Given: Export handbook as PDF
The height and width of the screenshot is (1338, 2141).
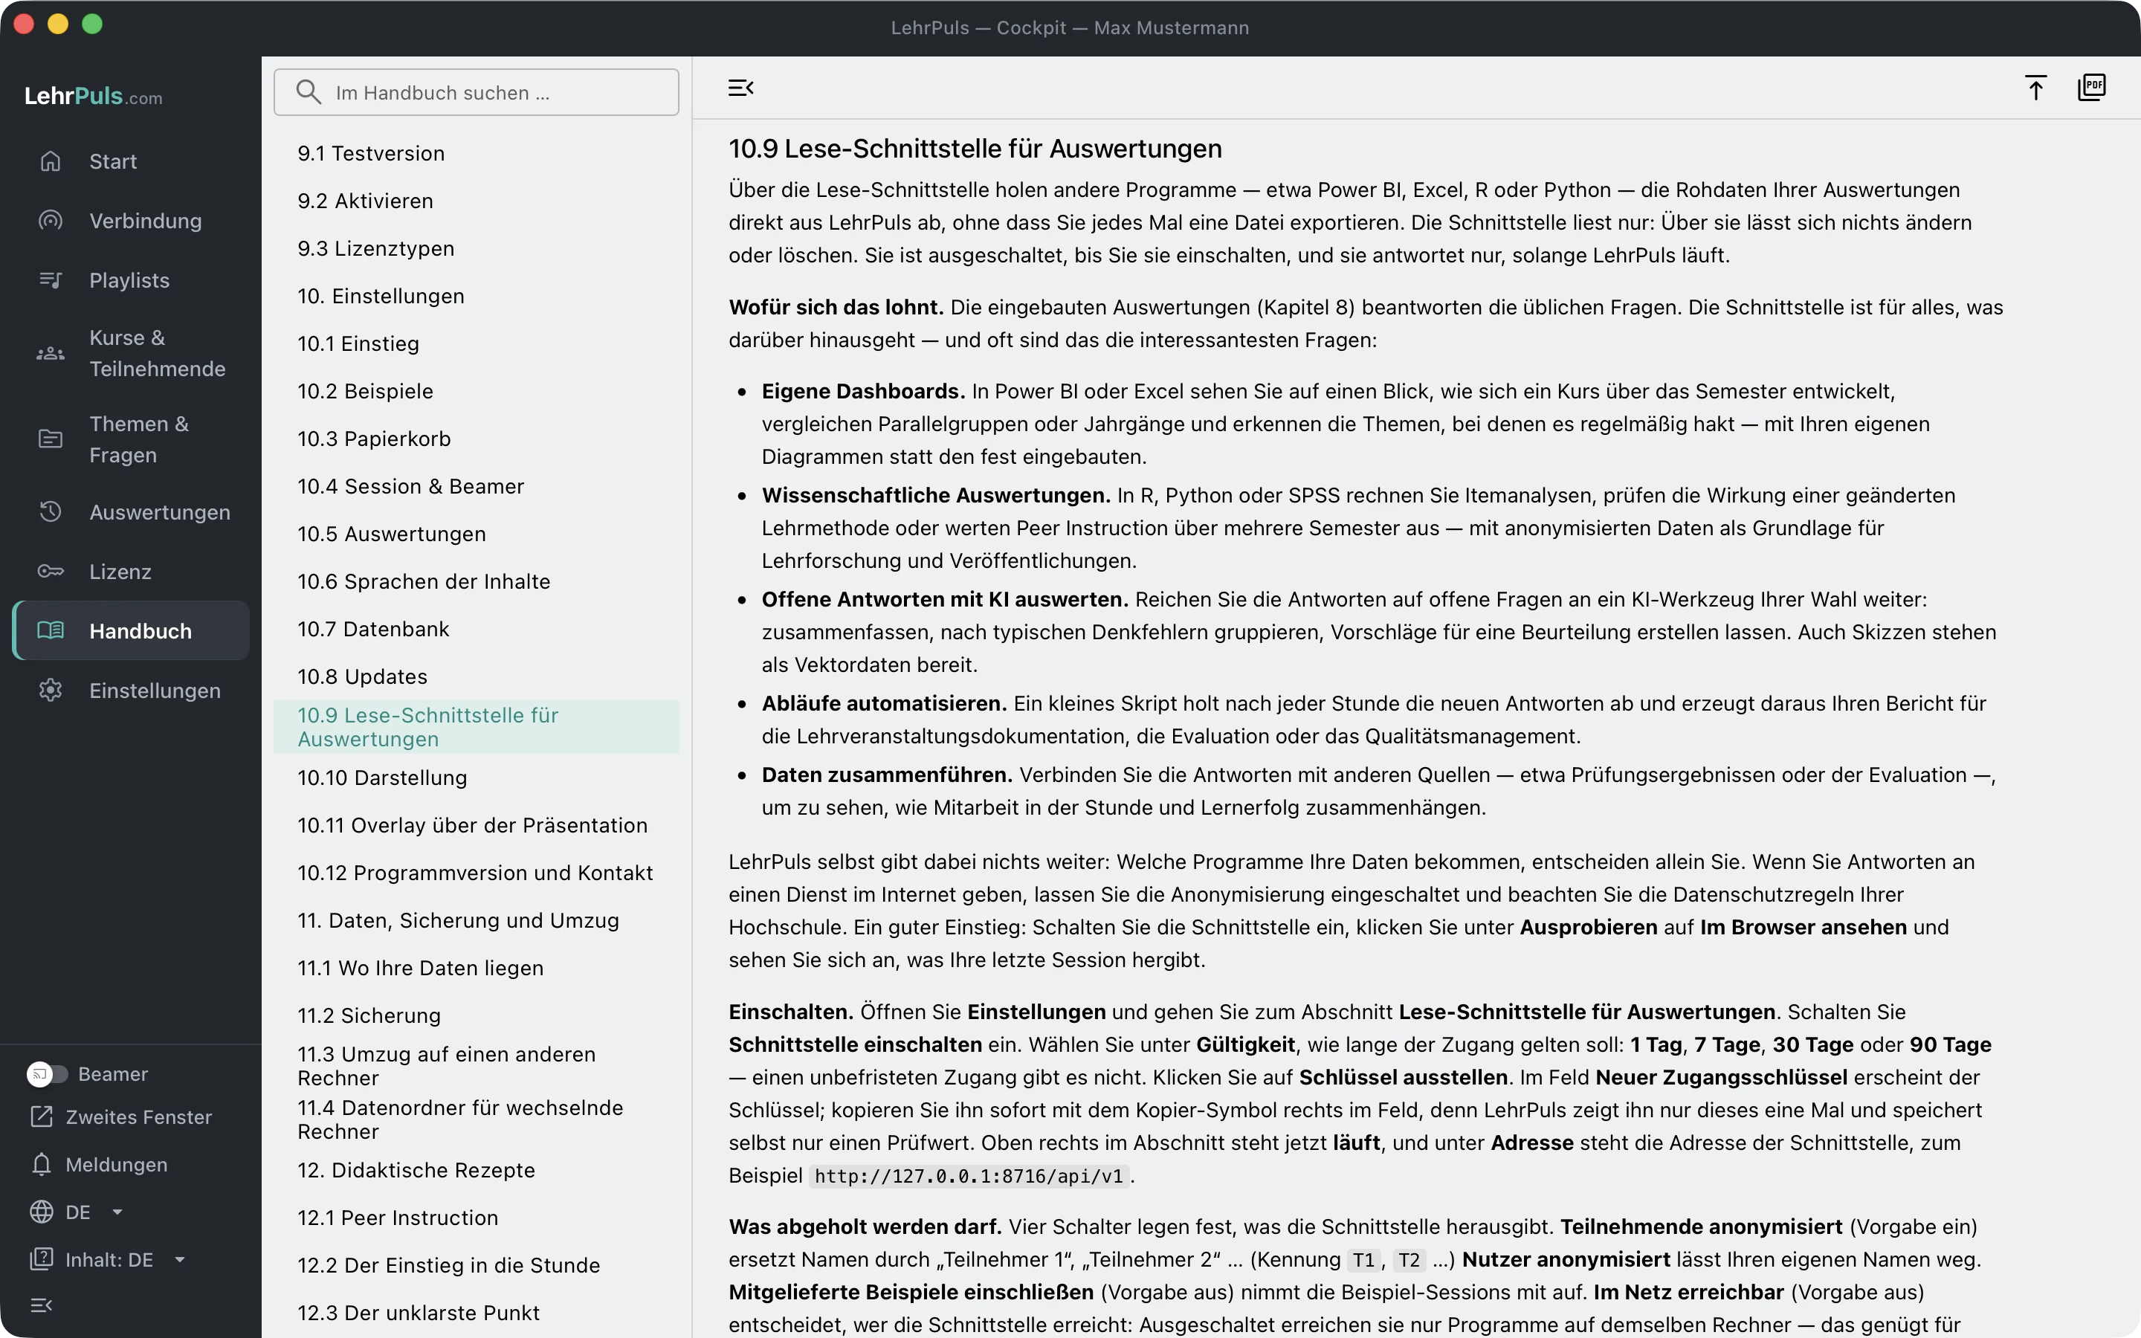Looking at the screenshot, I should pos(2091,88).
